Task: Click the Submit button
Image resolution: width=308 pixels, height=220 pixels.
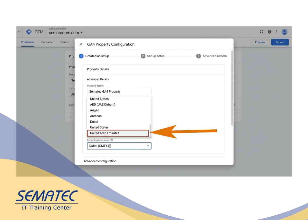Action: pos(280,42)
